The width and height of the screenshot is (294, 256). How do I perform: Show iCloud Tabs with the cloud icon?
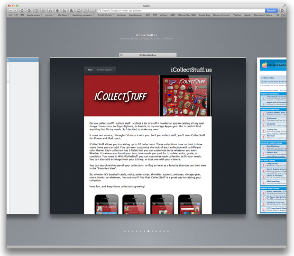click(79, 10)
